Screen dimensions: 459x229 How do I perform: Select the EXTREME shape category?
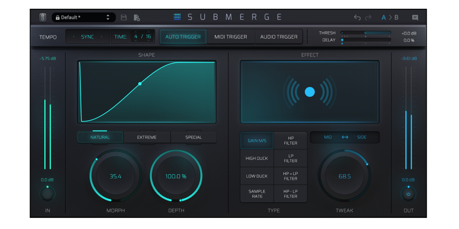pos(147,137)
